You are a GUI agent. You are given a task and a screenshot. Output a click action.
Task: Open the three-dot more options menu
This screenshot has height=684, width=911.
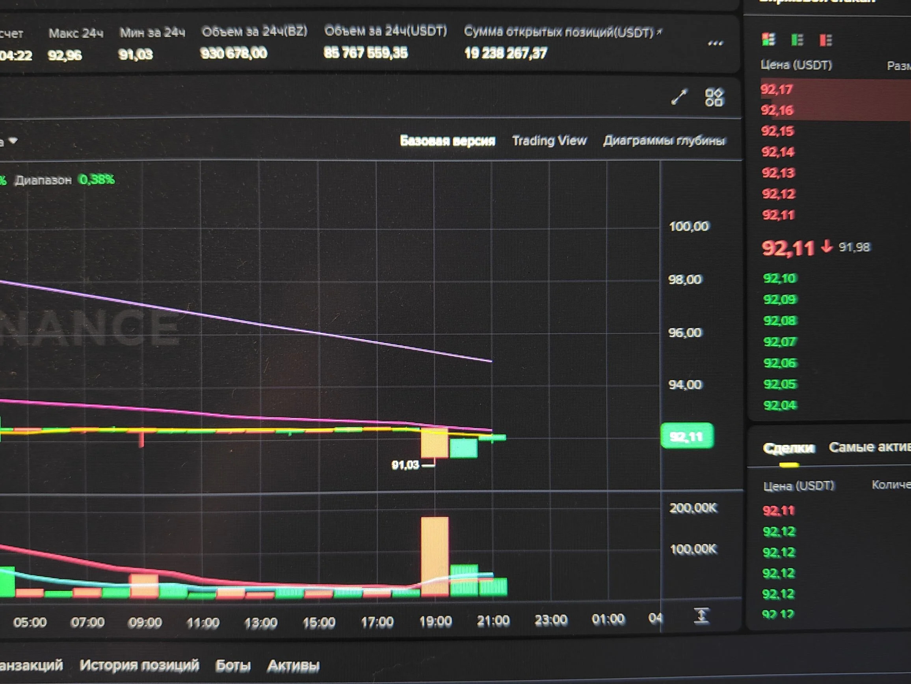point(716,43)
